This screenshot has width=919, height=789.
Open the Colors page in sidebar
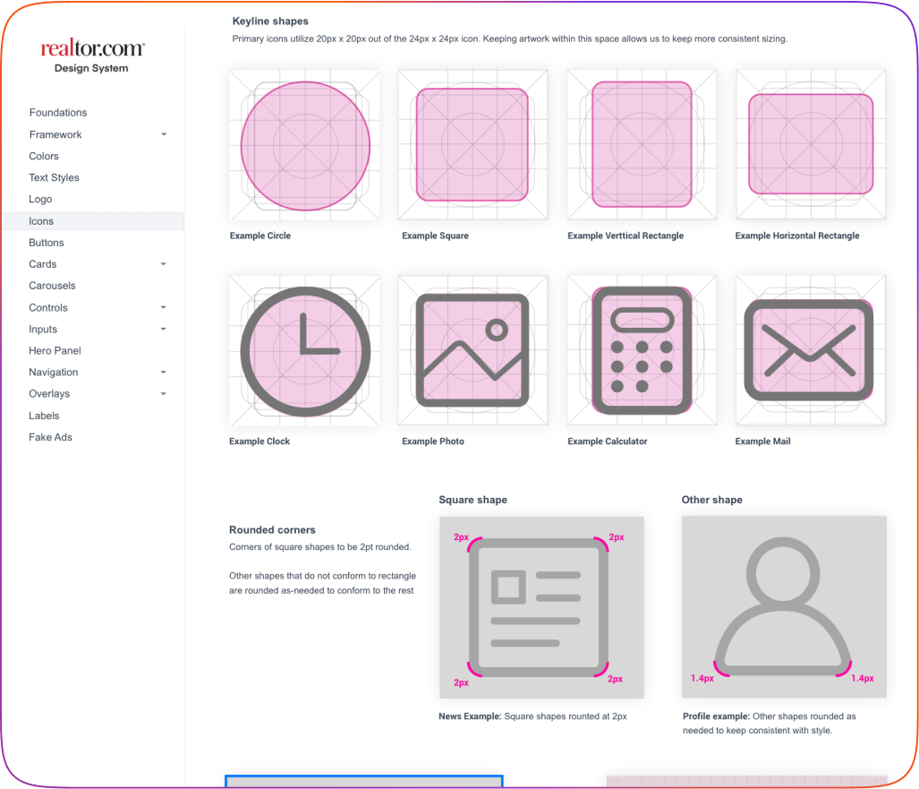coord(44,156)
